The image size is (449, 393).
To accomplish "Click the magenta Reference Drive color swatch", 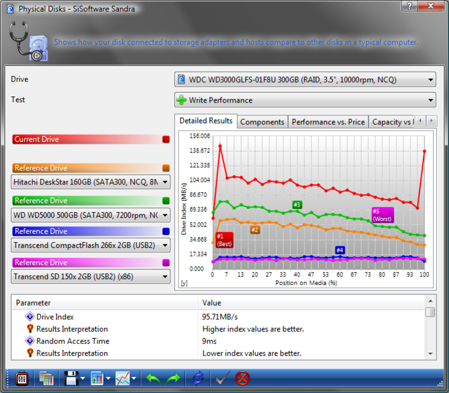I will 166,262.
